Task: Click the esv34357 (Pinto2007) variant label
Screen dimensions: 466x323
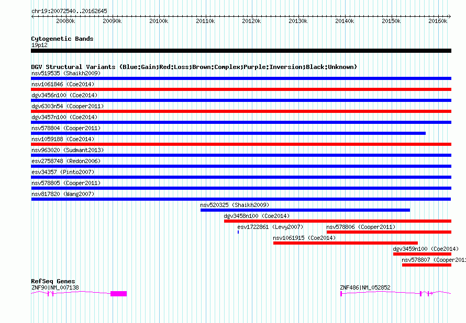Action: click(63, 172)
